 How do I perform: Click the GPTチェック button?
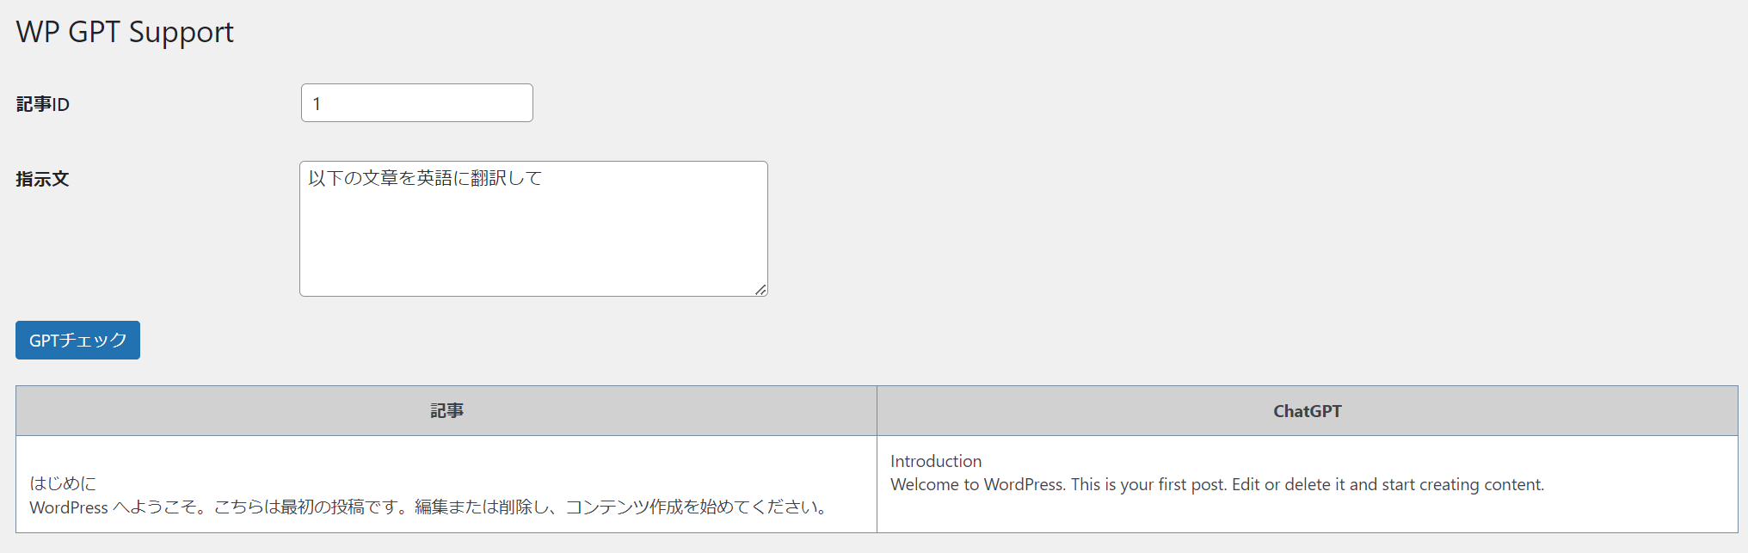click(x=77, y=340)
